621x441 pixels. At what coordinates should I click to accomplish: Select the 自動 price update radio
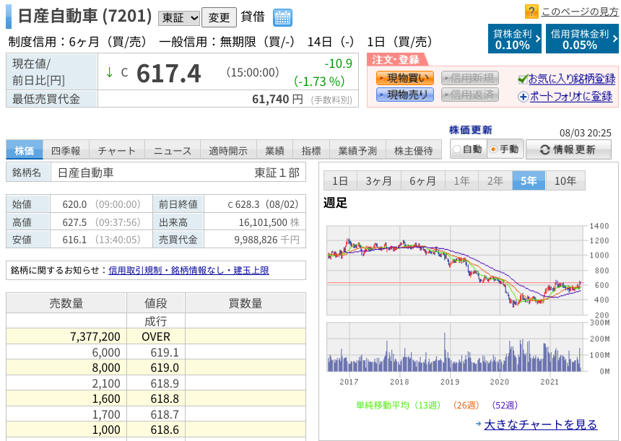[456, 149]
